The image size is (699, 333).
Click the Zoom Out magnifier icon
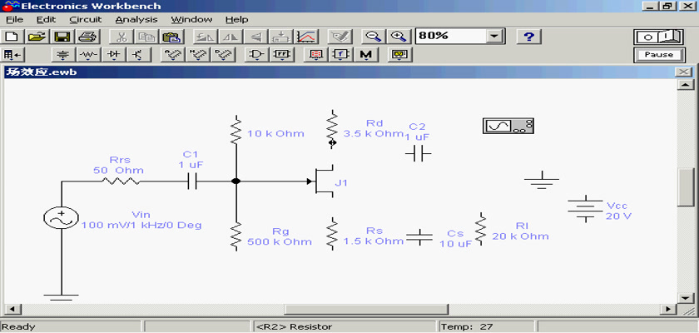(x=372, y=37)
